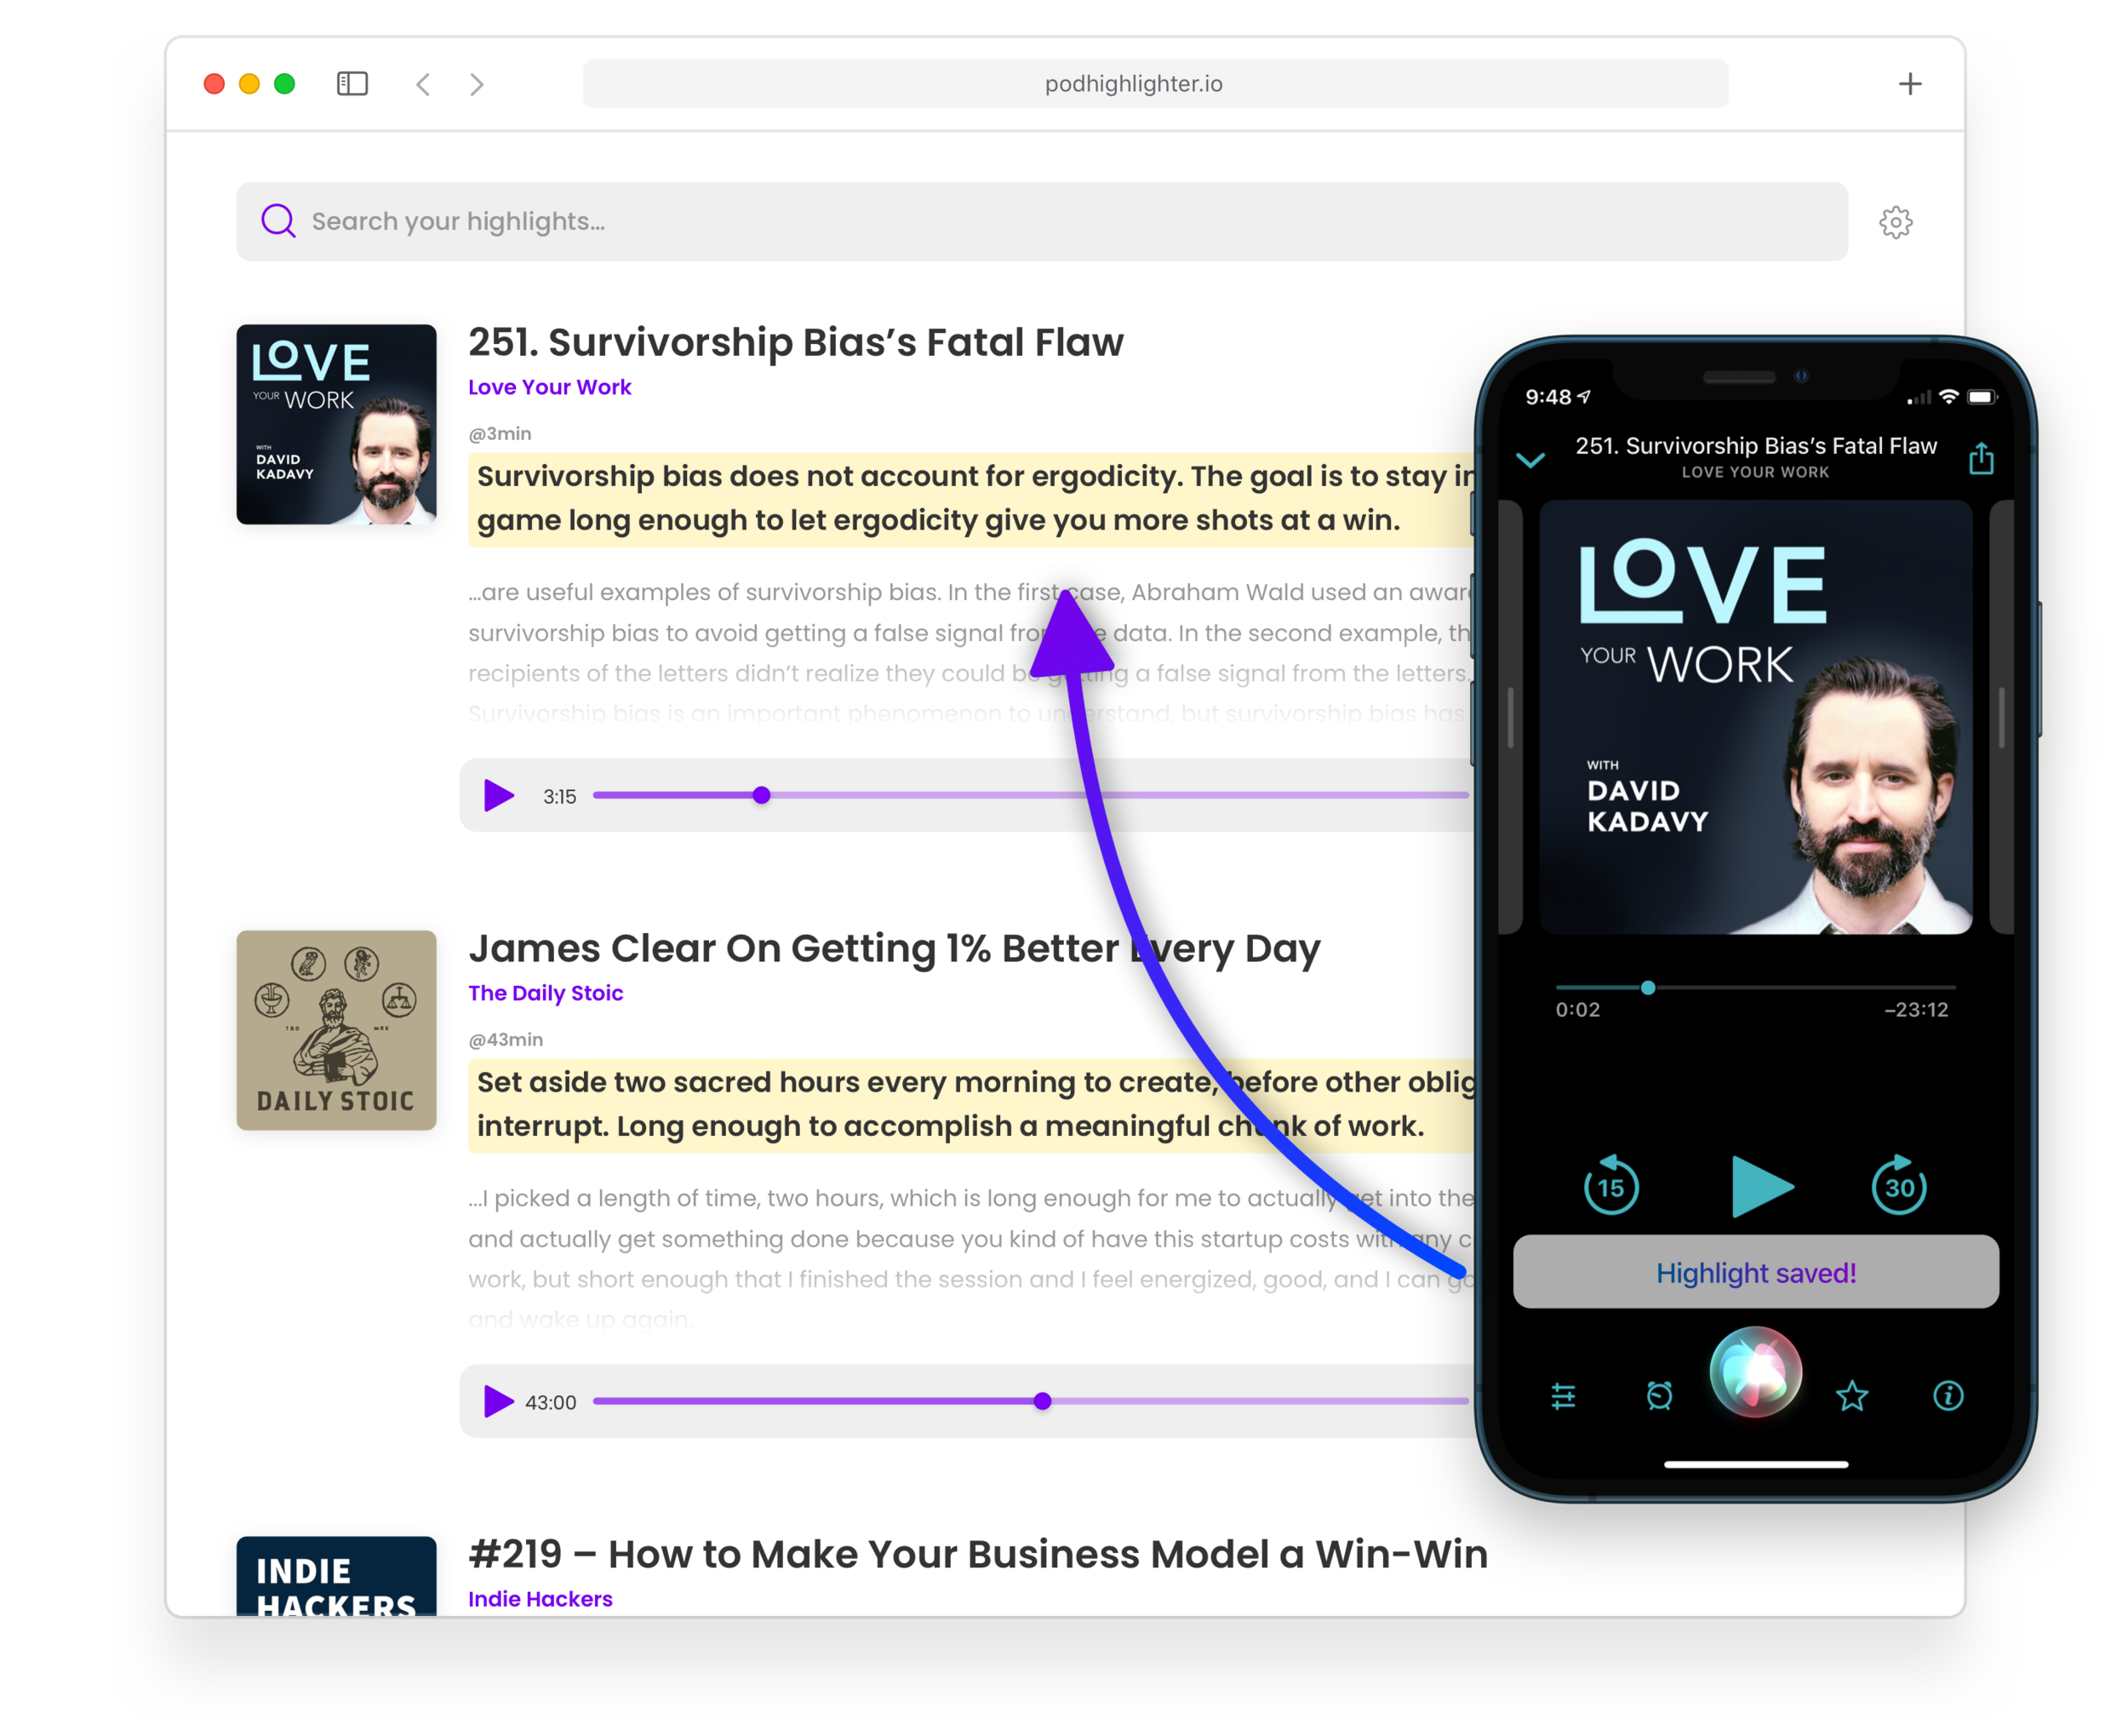Open the Love Your Work podcast link
Viewport: 2128px width, 1736px height.
tap(550, 387)
